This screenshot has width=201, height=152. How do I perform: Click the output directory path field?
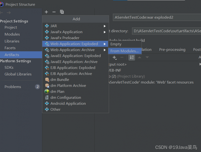point(166,31)
